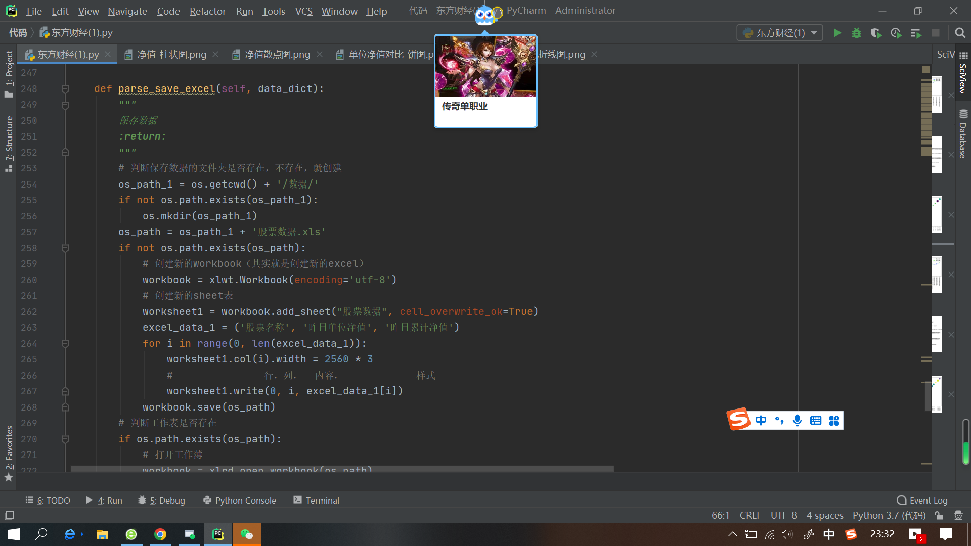This screenshot has width=971, height=546.
Task: Open the Windows Start menu
Action: click(14, 534)
